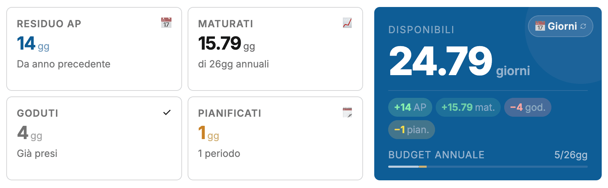Open the Pianificati 1 gg card

point(275,138)
